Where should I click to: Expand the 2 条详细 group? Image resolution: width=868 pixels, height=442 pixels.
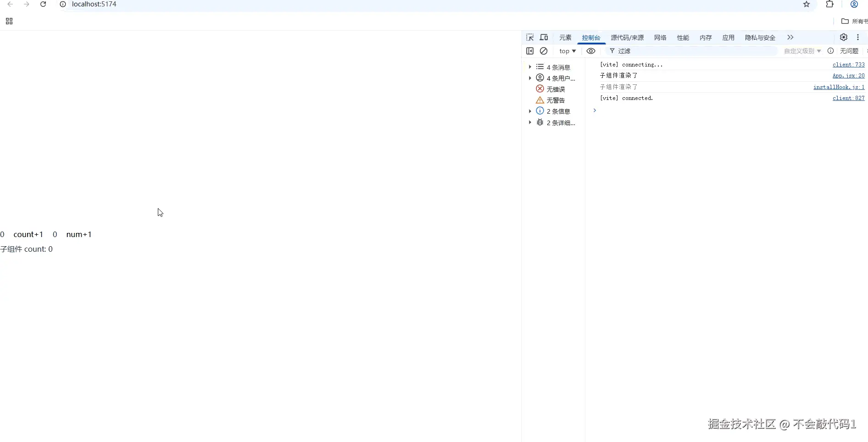(530, 122)
